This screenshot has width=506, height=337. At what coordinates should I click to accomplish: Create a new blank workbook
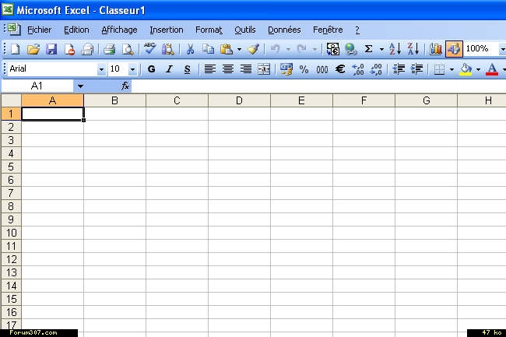15,49
